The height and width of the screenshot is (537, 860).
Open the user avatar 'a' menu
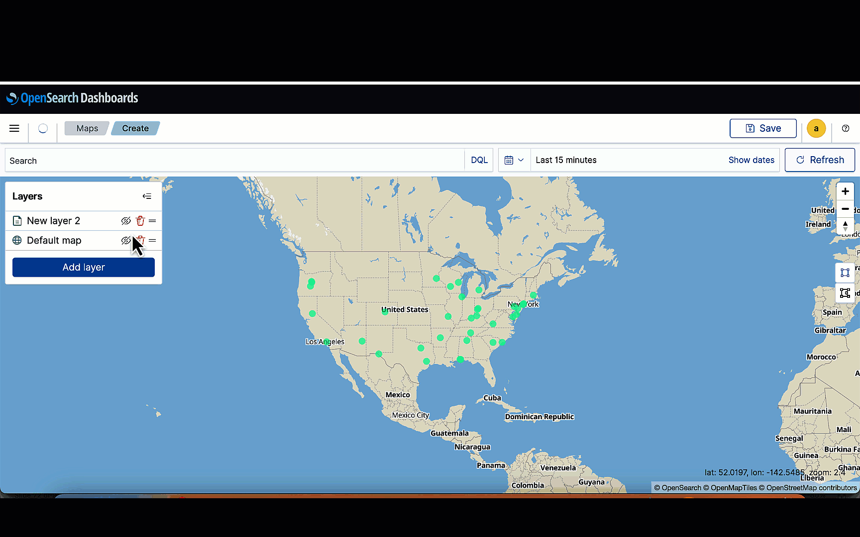tap(816, 128)
